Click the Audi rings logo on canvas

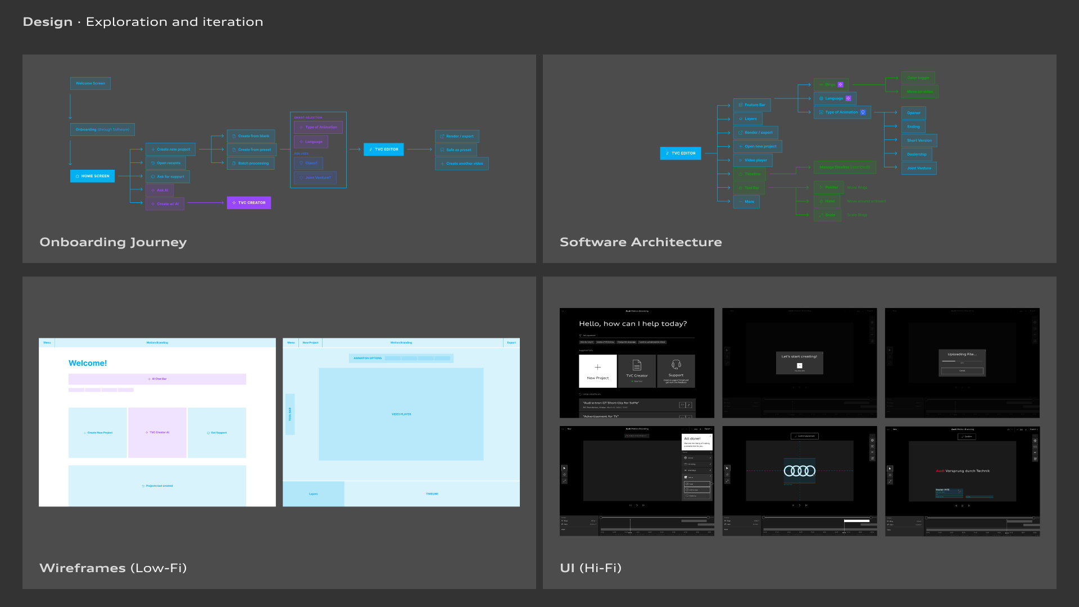coord(799,471)
